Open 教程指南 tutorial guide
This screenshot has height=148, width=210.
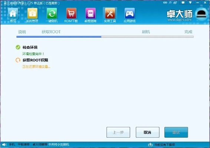(x=91, y=15)
